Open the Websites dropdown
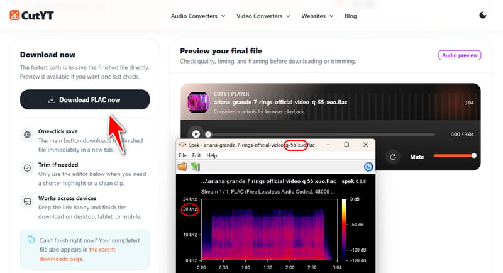503x273 pixels. [x=318, y=16]
